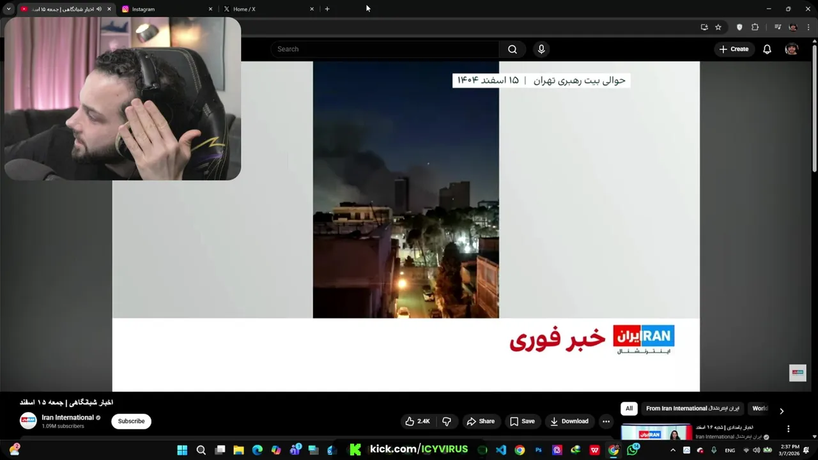This screenshot has height=460, width=818.
Task: Select From Iran International chip
Action: pyautogui.click(x=692, y=408)
